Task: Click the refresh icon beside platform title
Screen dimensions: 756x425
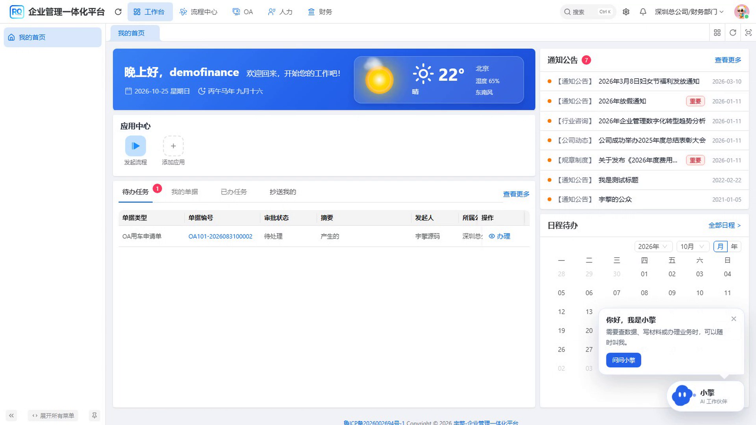Action: tap(118, 12)
